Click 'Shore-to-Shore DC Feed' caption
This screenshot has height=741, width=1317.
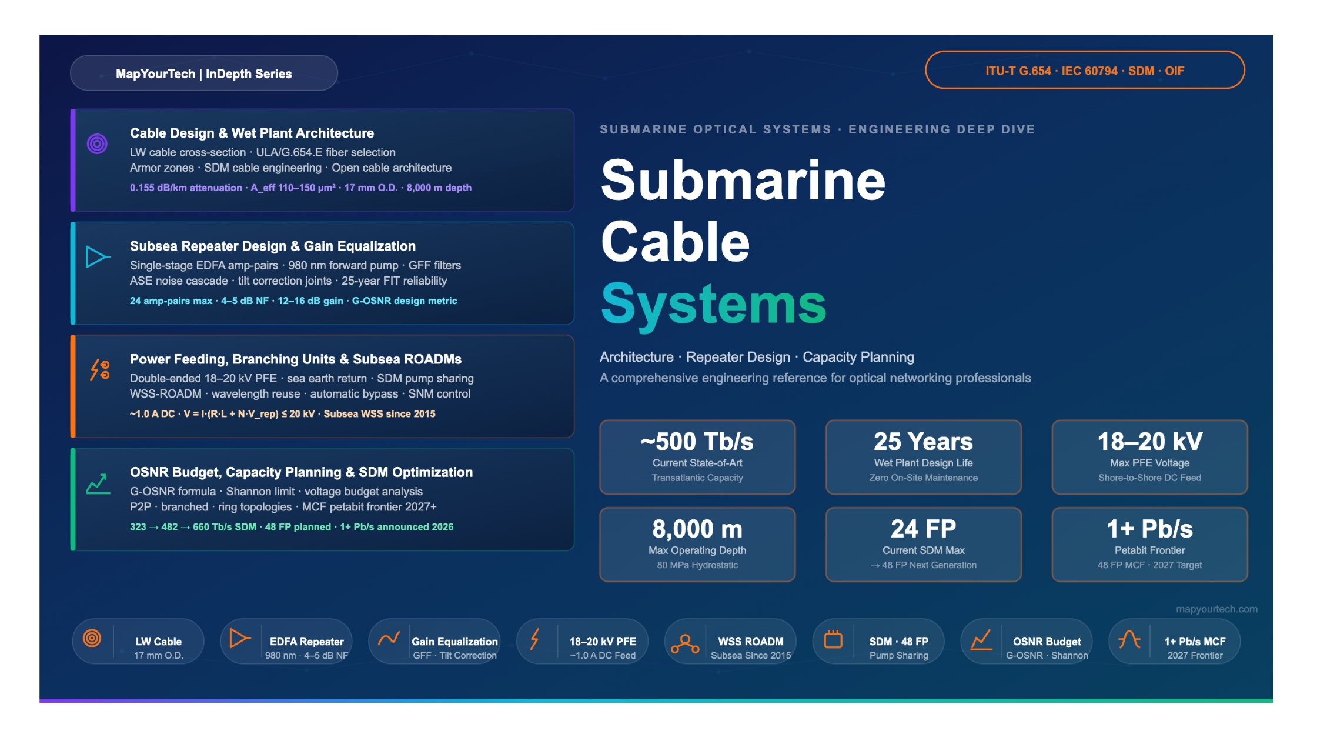click(x=1149, y=478)
